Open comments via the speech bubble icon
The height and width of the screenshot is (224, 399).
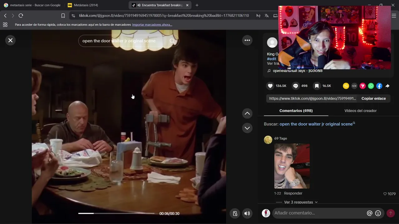pyautogui.click(x=296, y=86)
